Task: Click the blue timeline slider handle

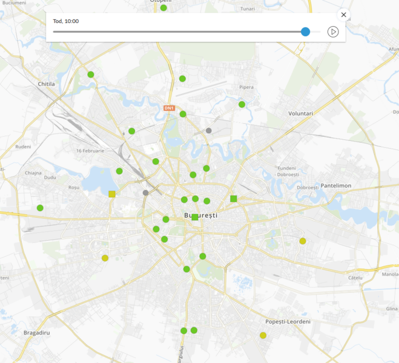Action: [305, 31]
